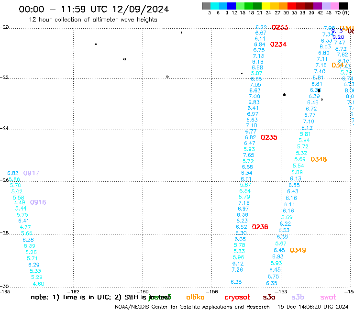Viewport: 354px width, 311px height.
Task: Click the yellow swatch in the wave height legend
Action: [266, 6]
